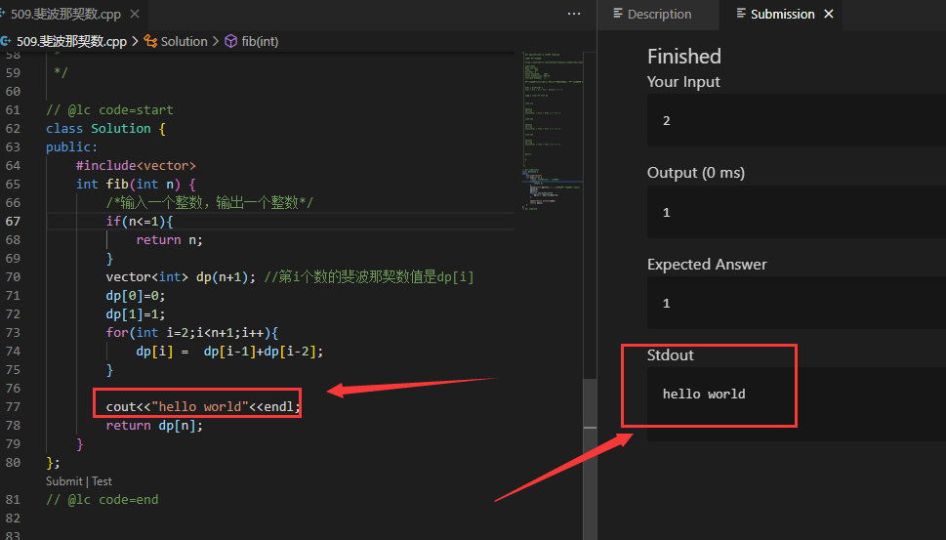The width and height of the screenshot is (946, 540).
Task: Close the 509.斐波那契数.cpp editor tab
Action: point(133,15)
